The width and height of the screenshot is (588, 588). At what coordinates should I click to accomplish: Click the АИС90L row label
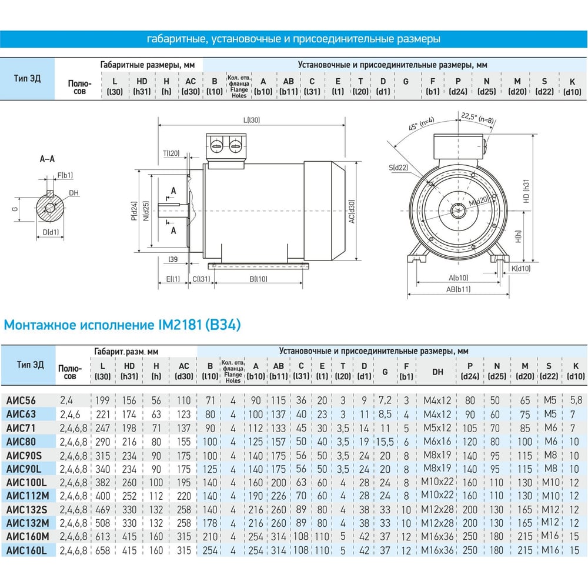click(x=24, y=469)
